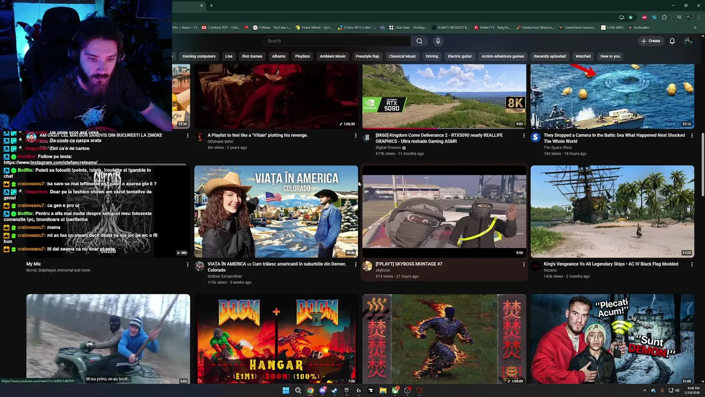The height and width of the screenshot is (397, 705).
Task: Open the RTX 5090 8K landscape thumbnail
Action: pos(444,96)
